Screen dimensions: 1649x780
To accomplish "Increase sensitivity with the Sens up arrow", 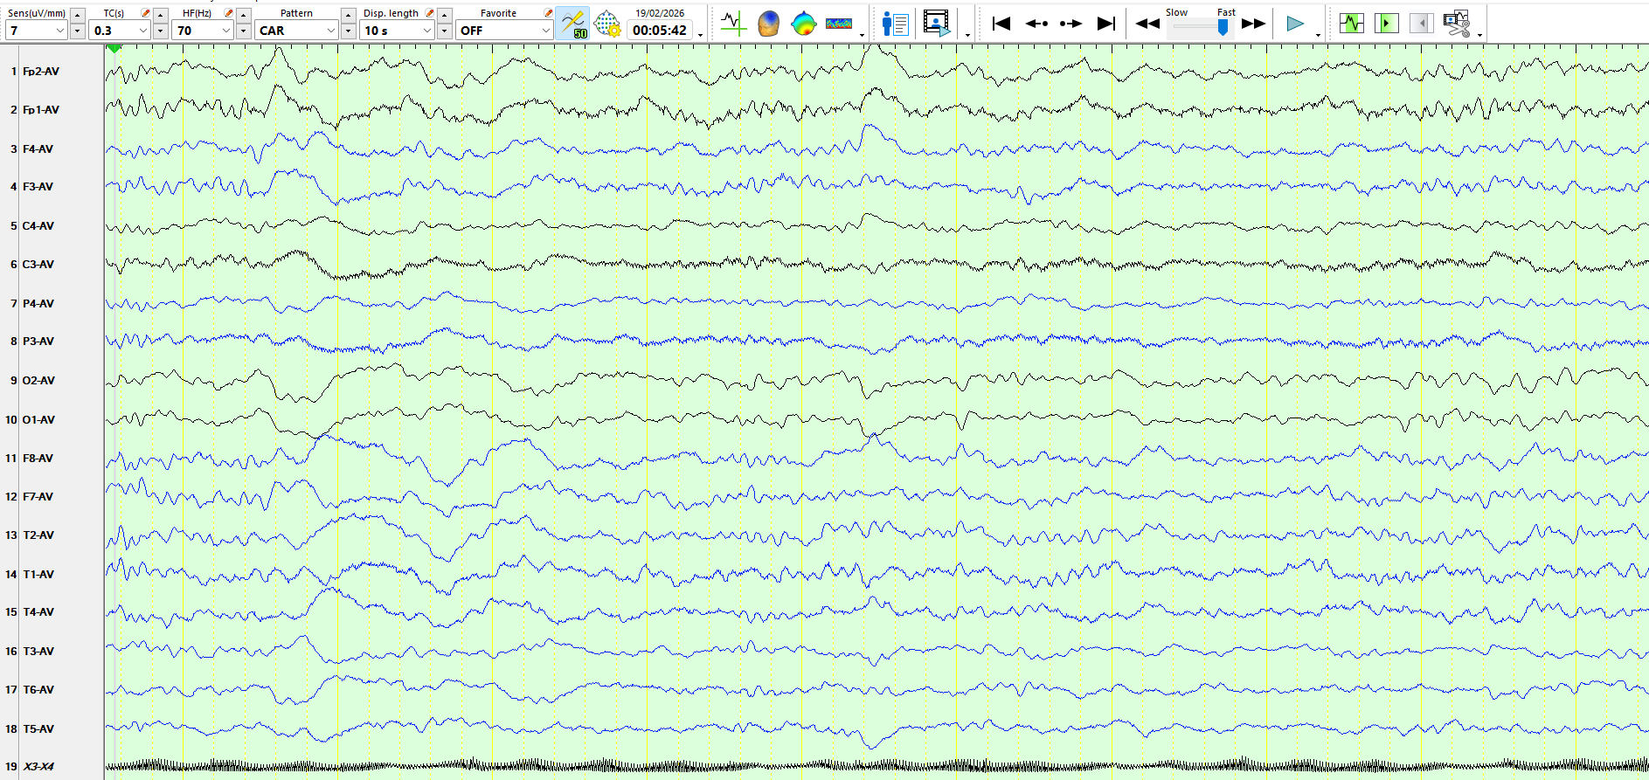I will click(x=78, y=15).
